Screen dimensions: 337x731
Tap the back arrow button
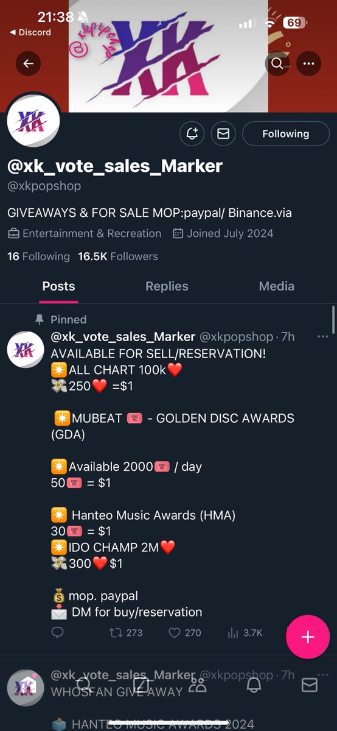(x=28, y=63)
